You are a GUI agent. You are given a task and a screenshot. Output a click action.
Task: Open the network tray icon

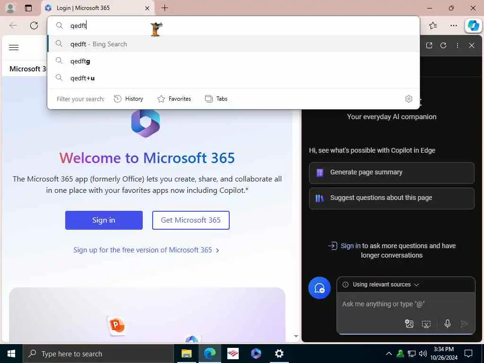[x=412, y=354]
